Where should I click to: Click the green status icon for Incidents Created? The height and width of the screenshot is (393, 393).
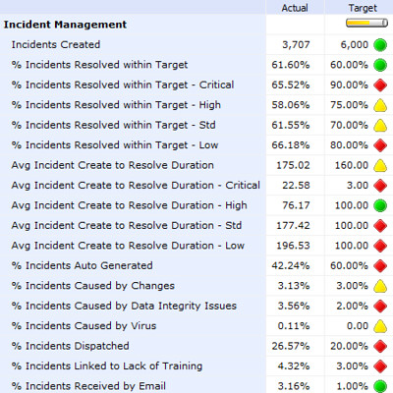click(380, 45)
